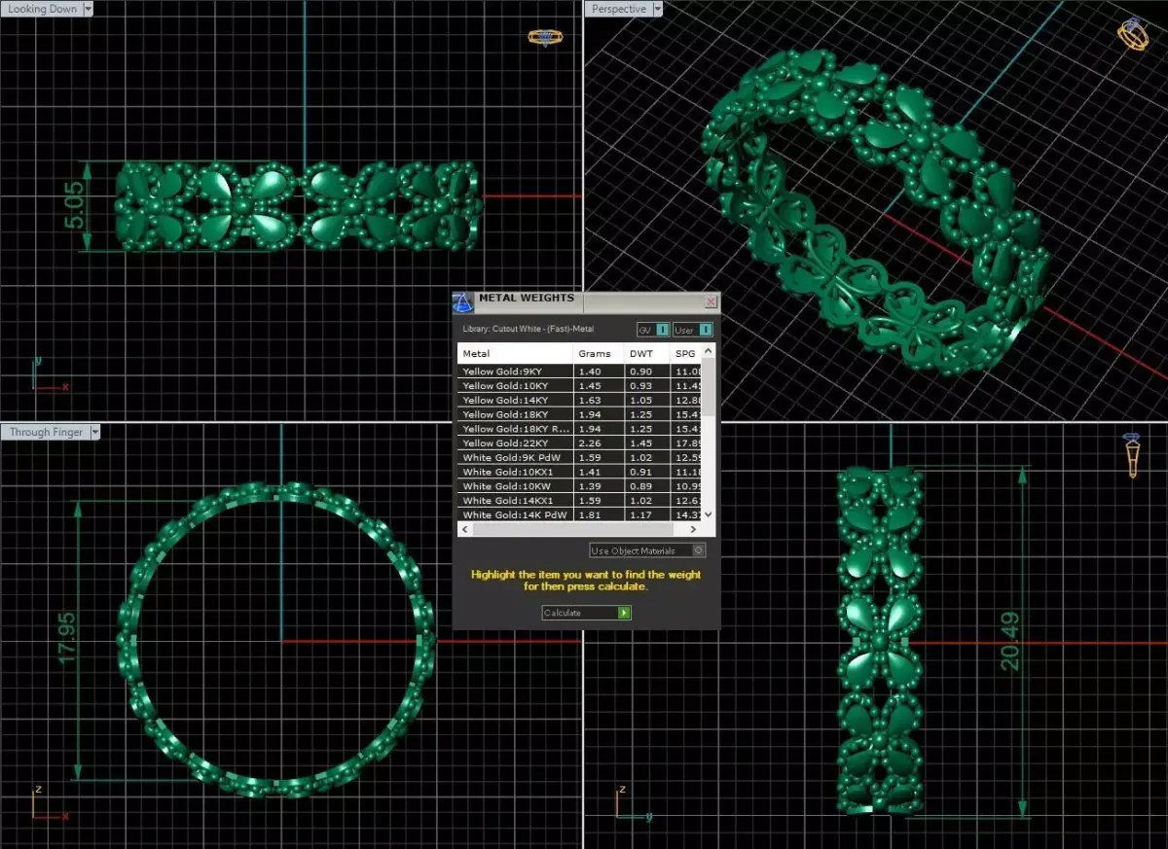The width and height of the screenshot is (1168, 849).
Task: Click the 0.90 DWT value
Action: point(640,371)
